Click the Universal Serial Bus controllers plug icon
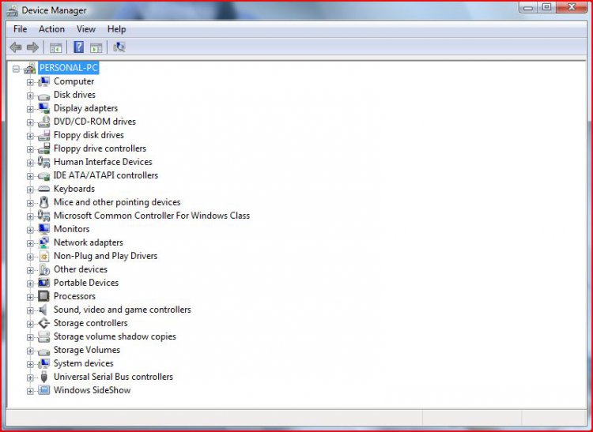593x432 pixels. [x=43, y=377]
